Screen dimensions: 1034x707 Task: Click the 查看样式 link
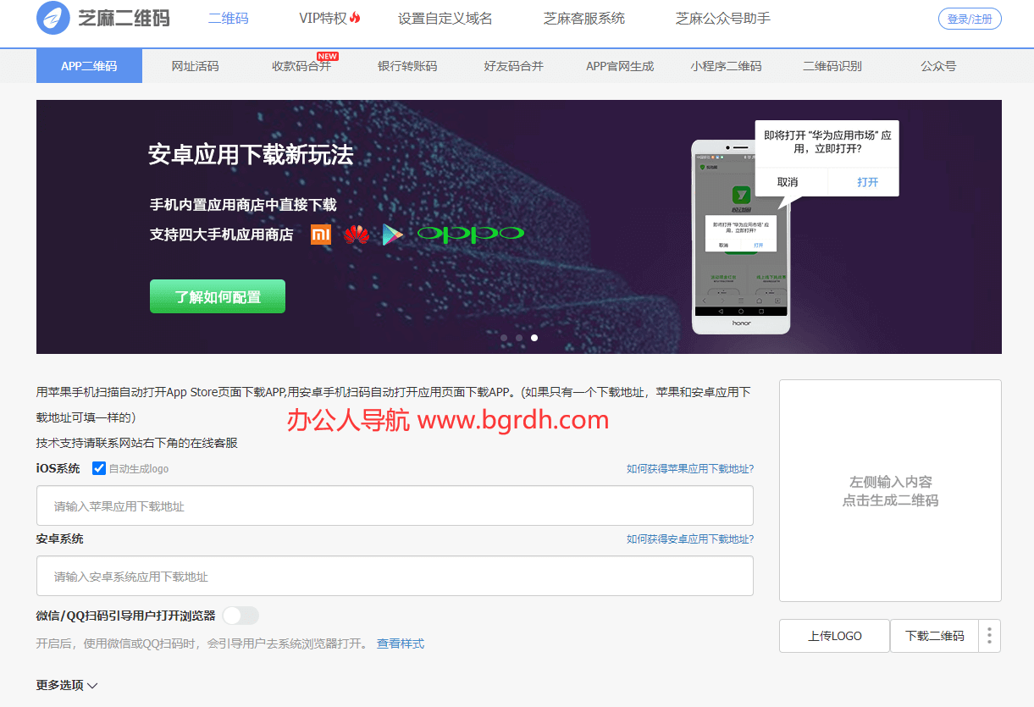point(401,643)
